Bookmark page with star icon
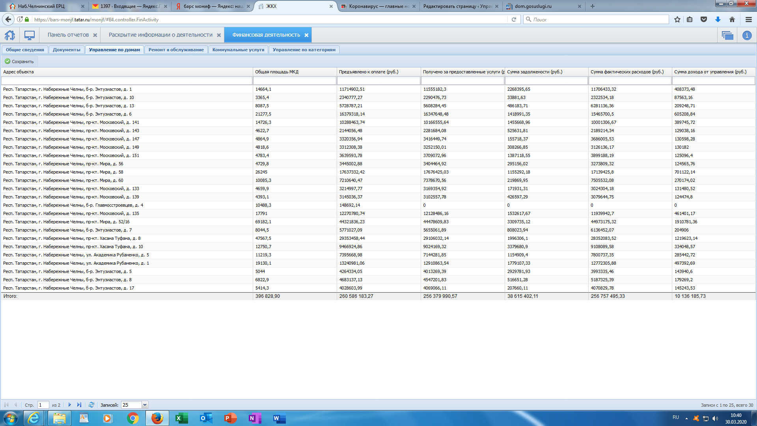Screen dimensions: 757x426 tap(677, 19)
